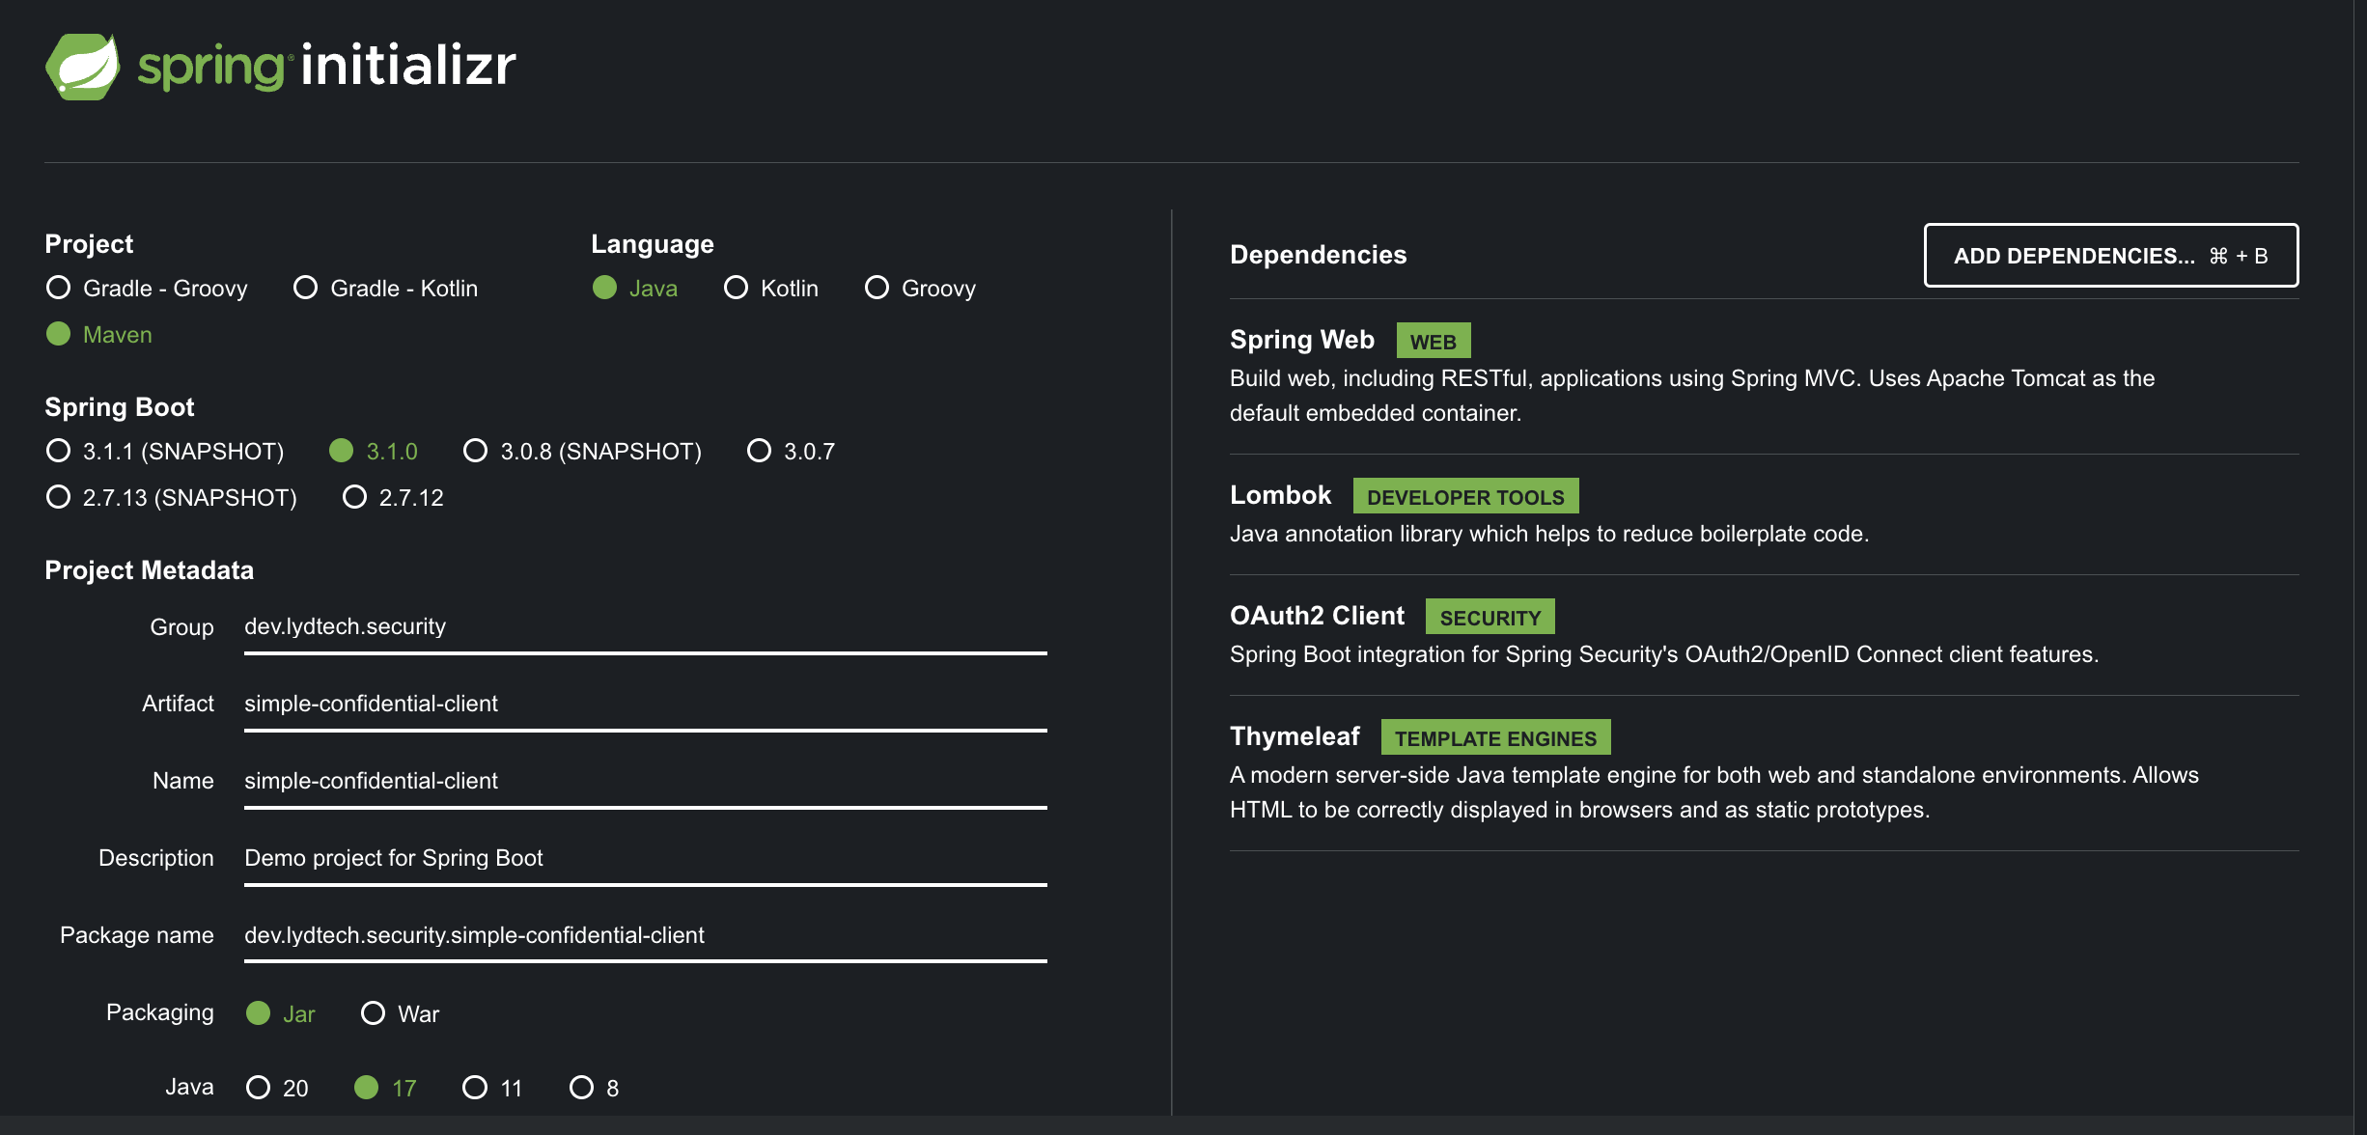
Task: Click the Dependencies section heading
Action: (1319, 255)
